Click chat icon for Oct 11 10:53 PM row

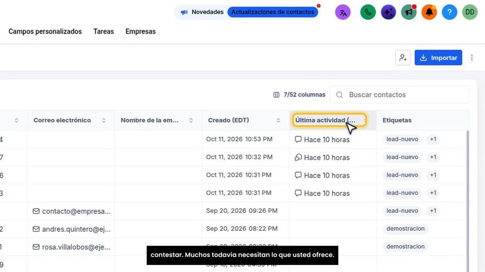pos(298,139)
